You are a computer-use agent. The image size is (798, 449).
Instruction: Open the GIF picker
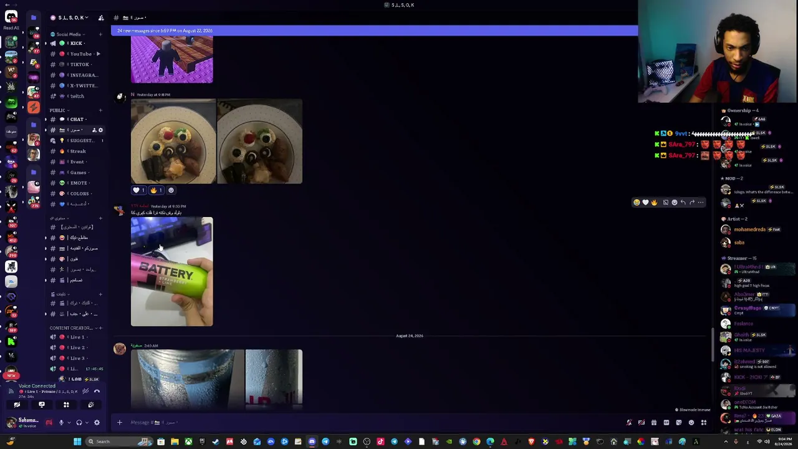tap(666, 422)
